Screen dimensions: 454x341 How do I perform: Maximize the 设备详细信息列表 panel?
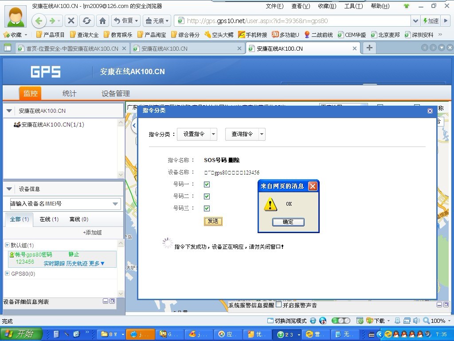pos(112,301)
